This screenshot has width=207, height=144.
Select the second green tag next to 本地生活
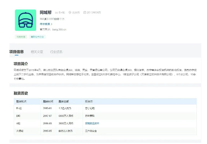(x=37, y=37)
